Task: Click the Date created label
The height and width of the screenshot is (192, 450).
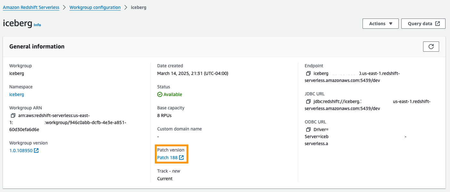Action: point(170,66)
